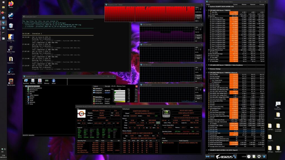Click Current column header in sensors

pos(235,4)
